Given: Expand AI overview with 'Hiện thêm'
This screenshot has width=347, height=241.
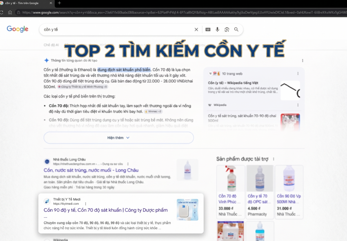Looking at the screenshot, I should click(119, 138).
